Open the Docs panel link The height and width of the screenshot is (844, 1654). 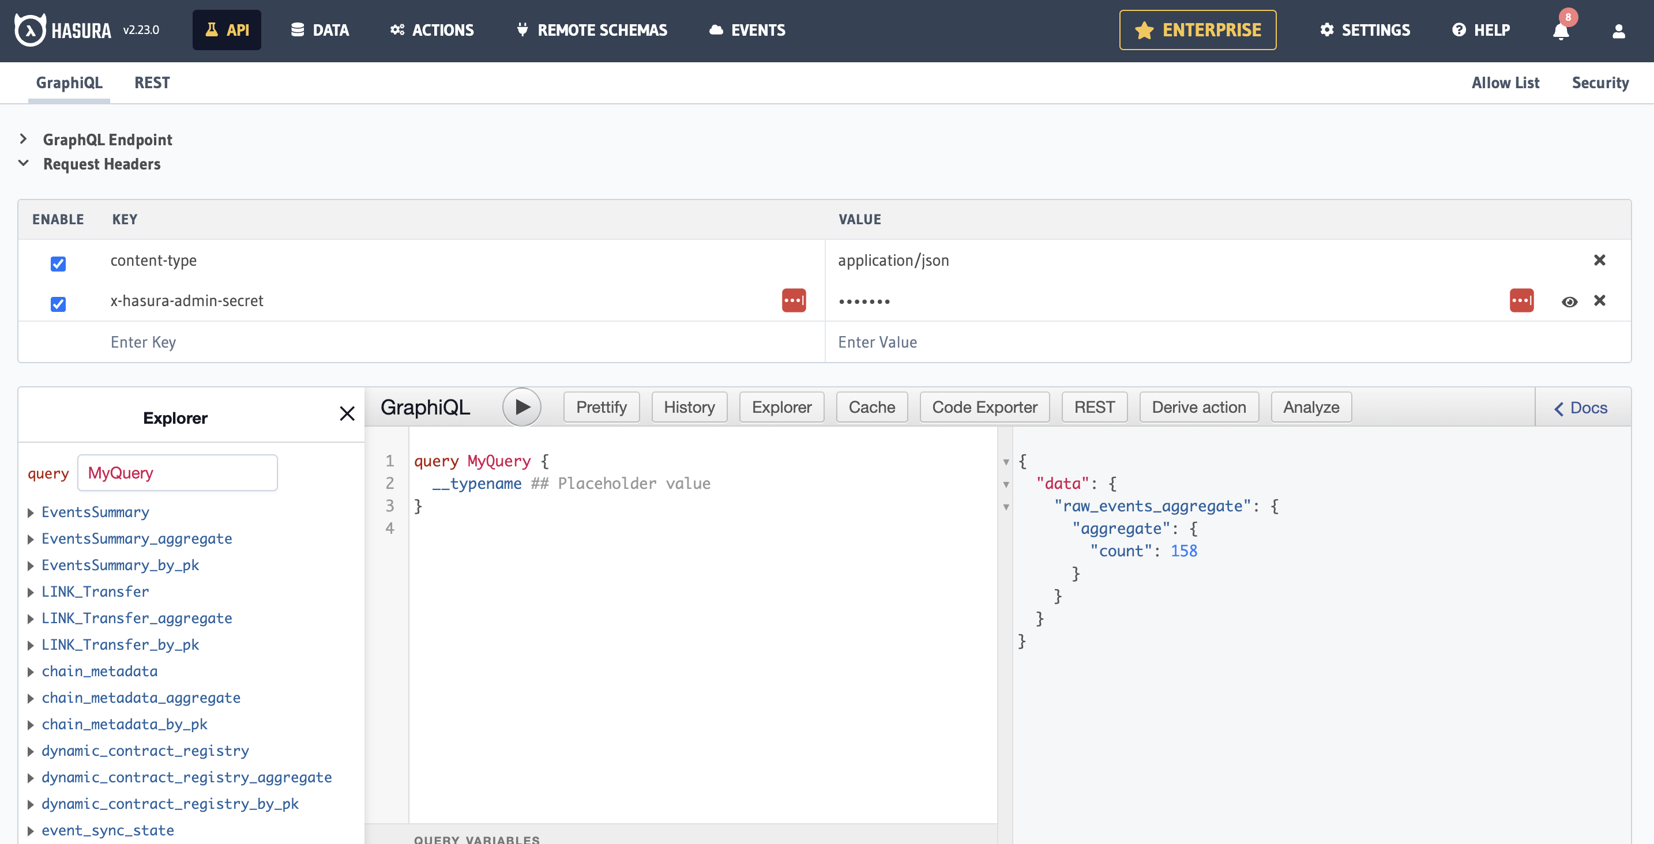[1580, 408]
